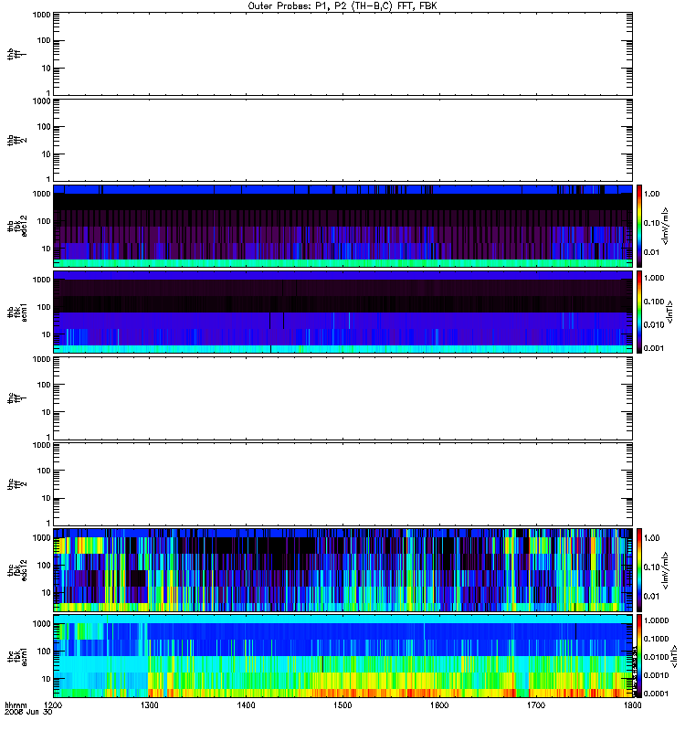
Task: Click the '<|mV/m|>' unit label beside the thc edc12 color bar
Action: tap(666, 570)
